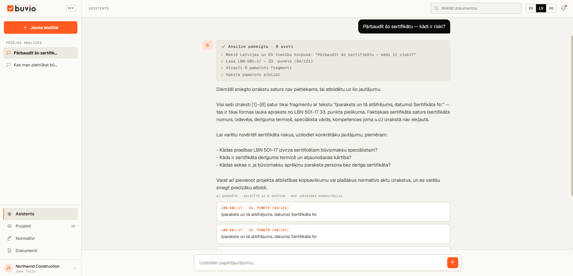Click the orange send arrow button
The image size is (573, 276).
click(x=453, y=263)
